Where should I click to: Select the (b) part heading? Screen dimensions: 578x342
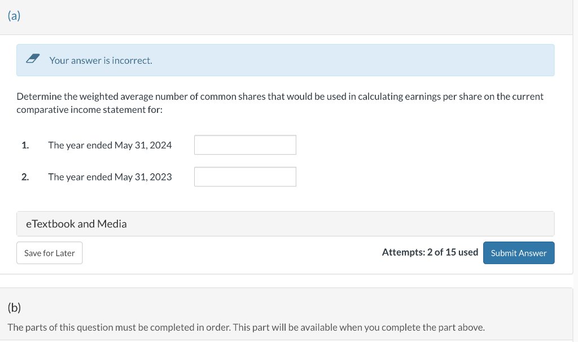coord(14,308)
